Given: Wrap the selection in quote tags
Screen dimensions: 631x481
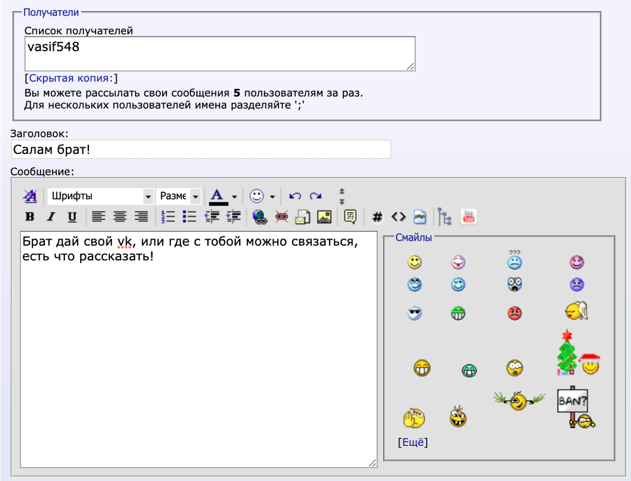Looking at the screenshot, I should pos(350,217).
